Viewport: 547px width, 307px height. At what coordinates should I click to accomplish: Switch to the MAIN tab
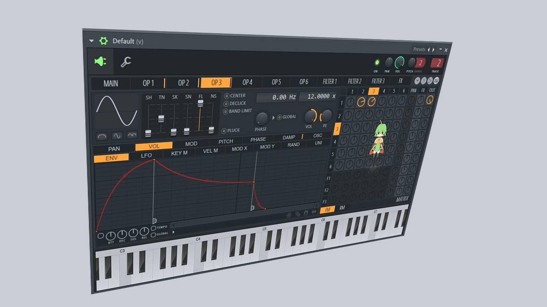111,84
